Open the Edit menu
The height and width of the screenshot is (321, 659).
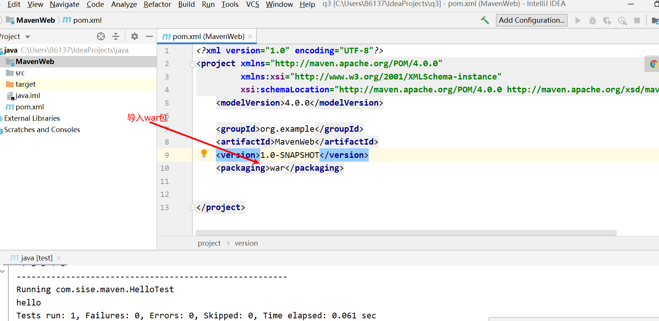pyautogui.click(x=14, y=4)
